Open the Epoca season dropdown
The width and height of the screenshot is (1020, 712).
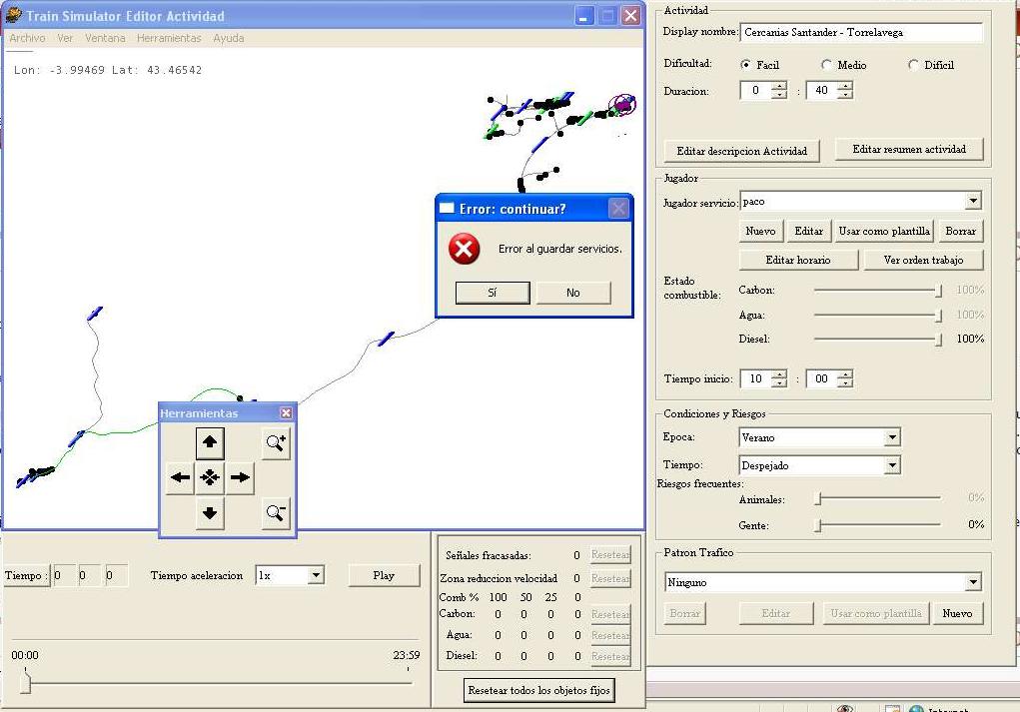tap(891, 437)
